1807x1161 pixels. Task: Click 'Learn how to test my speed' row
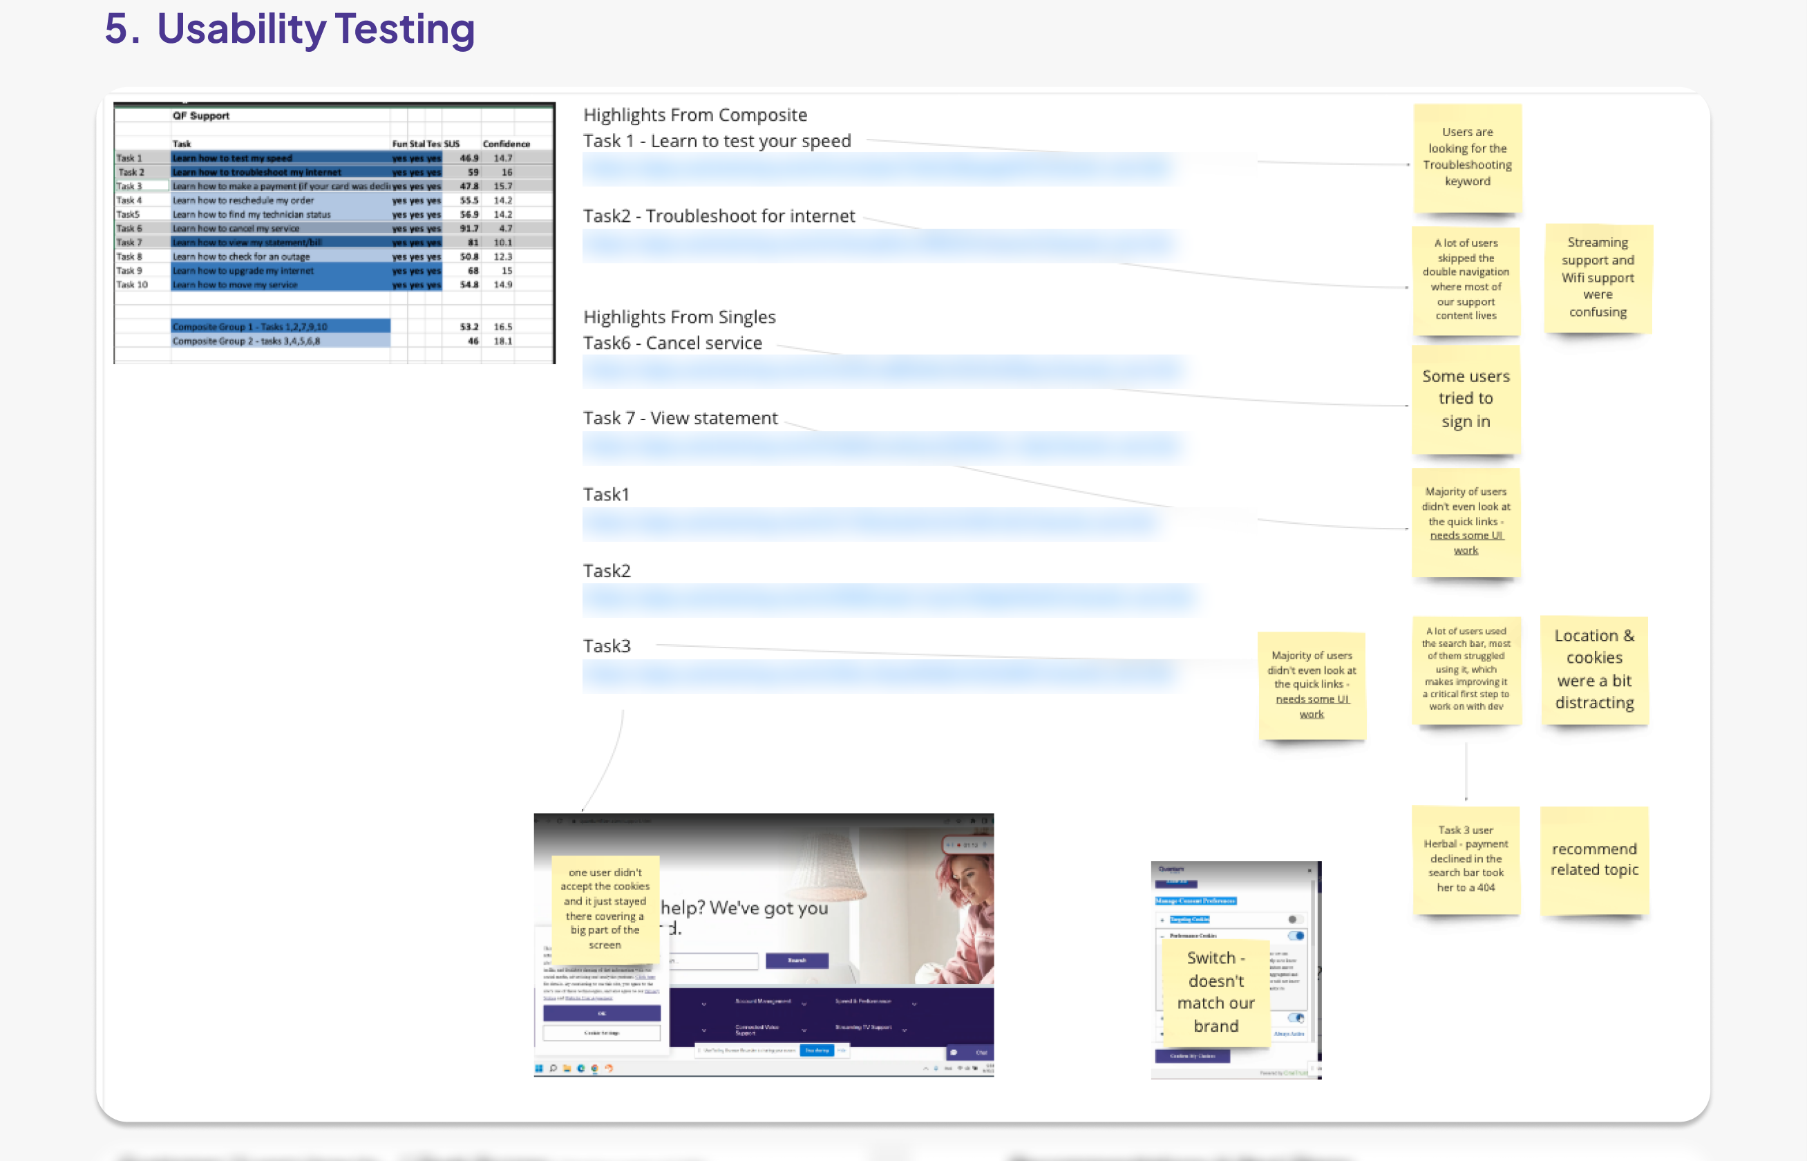click(334, 158)
